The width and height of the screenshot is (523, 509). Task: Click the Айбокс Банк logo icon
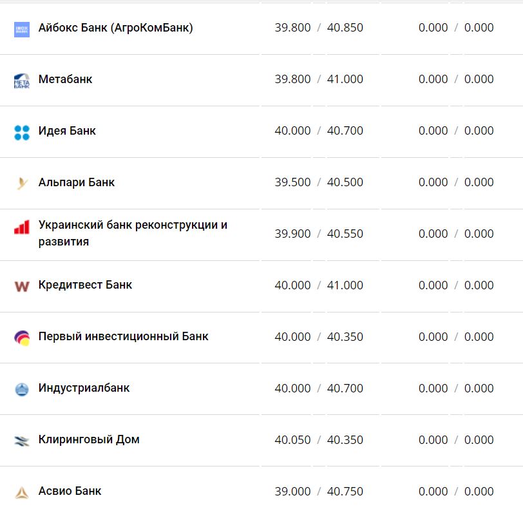tap(22, 29)
